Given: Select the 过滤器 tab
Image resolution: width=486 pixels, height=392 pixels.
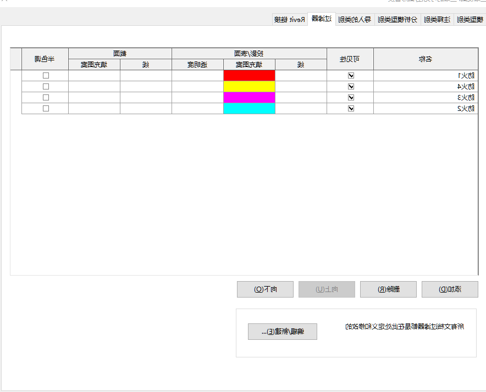Looking at the screenshot, I should tap(322, 19).
